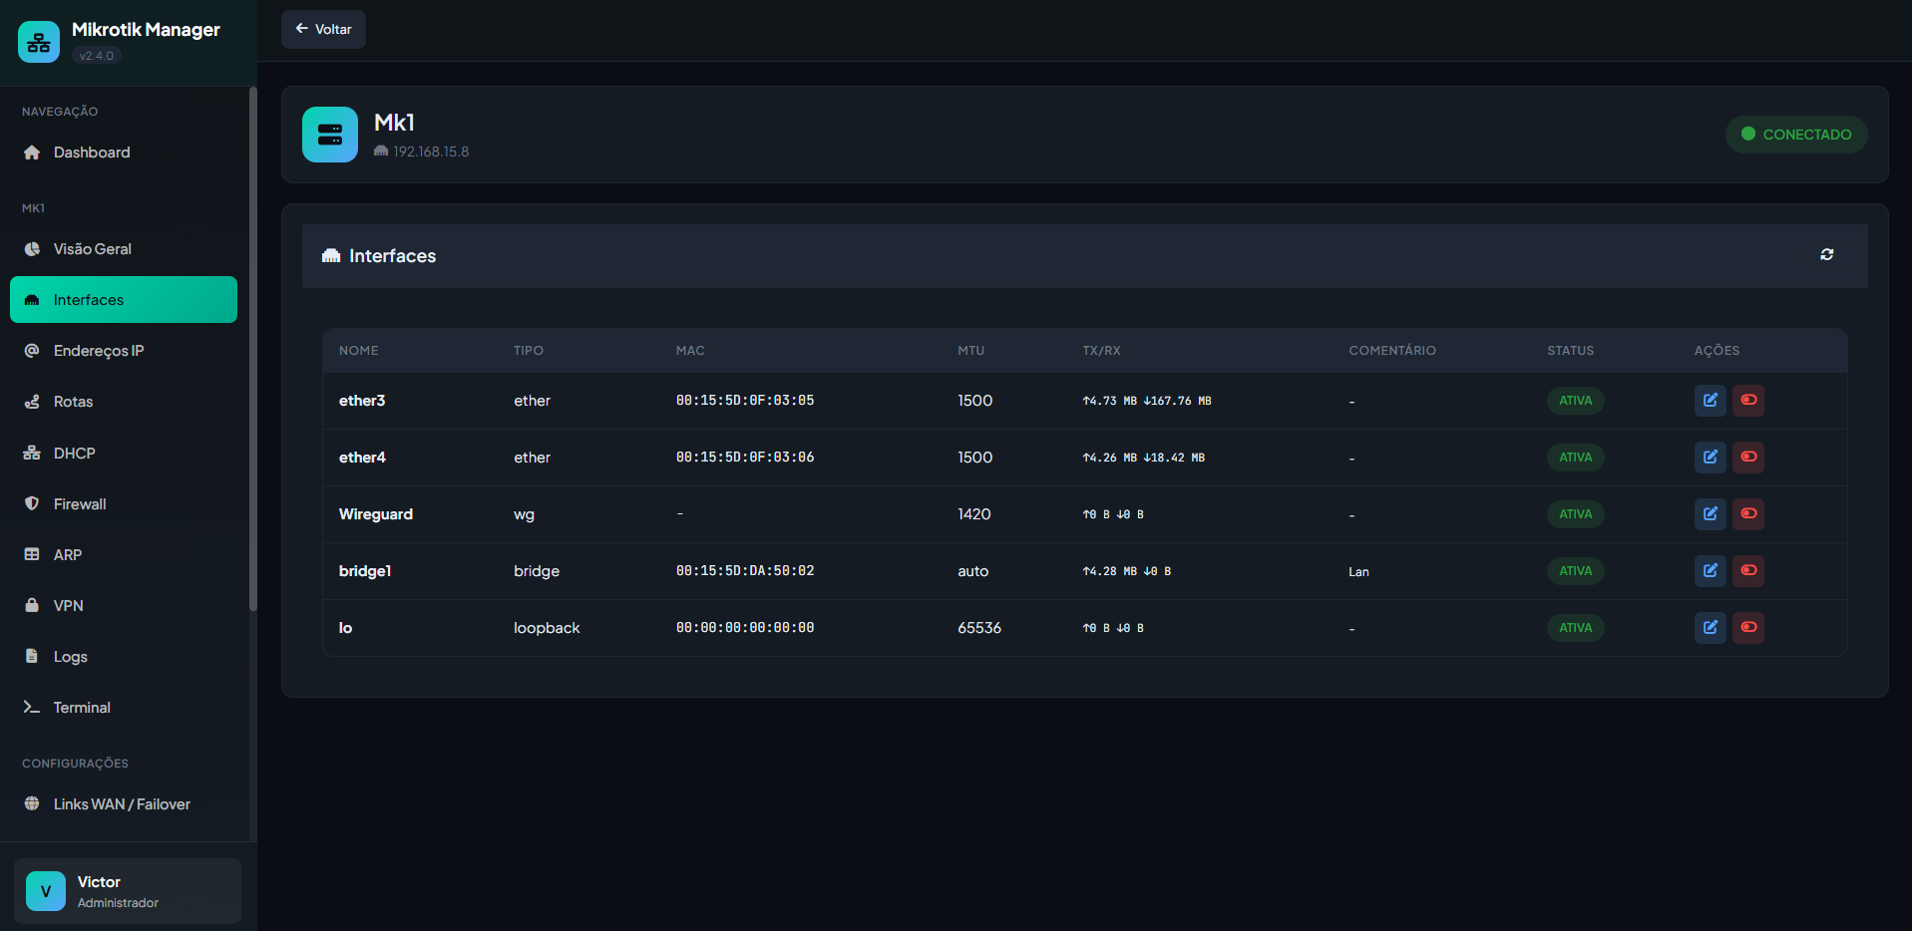This screenshot has height=931, width=1912.
Task: Toggle off the ether4 interface
Action: (x=1748, y=458)
